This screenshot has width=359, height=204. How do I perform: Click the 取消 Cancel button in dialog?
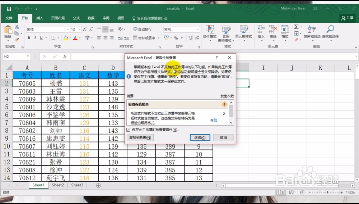pos(223,138)
